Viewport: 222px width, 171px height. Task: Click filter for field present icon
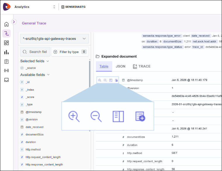click(x=116, y=80)
